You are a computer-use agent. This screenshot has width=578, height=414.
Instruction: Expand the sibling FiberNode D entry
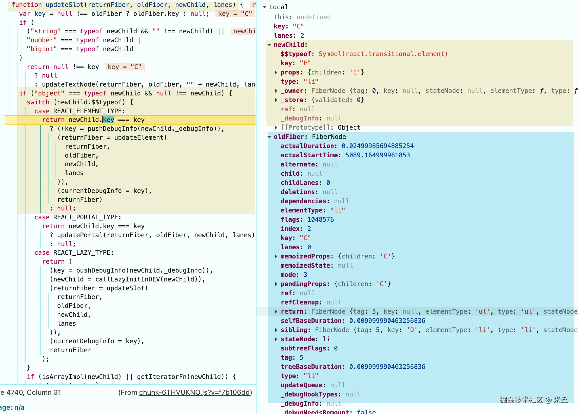[276, 330]
